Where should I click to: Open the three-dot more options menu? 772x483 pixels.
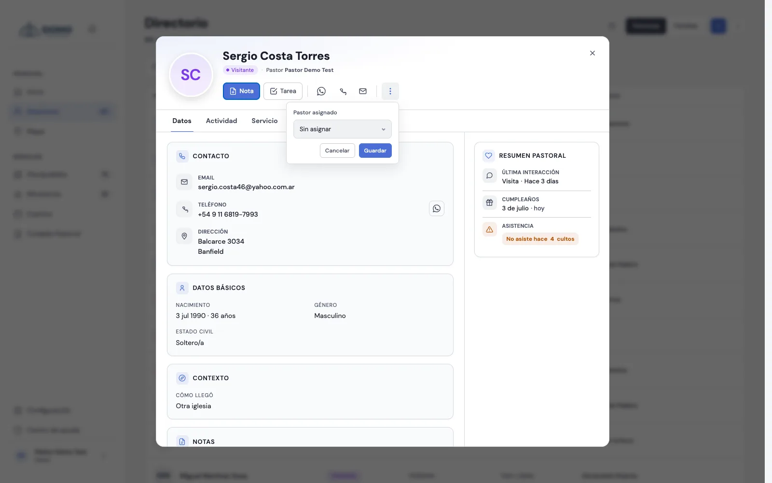coord(390,91)
